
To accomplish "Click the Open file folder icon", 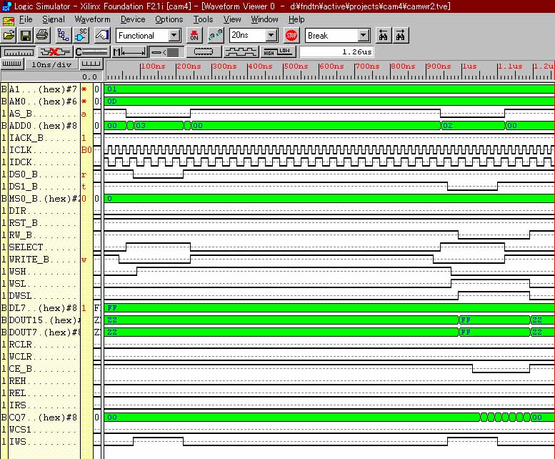I will [9, 35].
